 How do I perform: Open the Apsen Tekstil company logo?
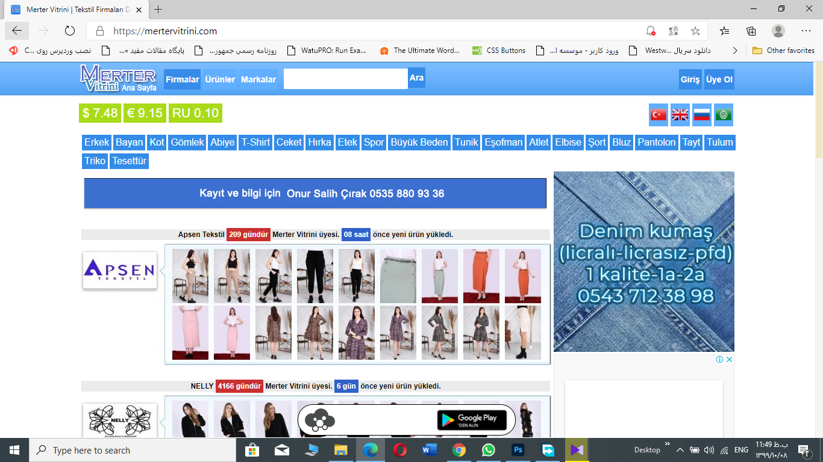(119, 270)
